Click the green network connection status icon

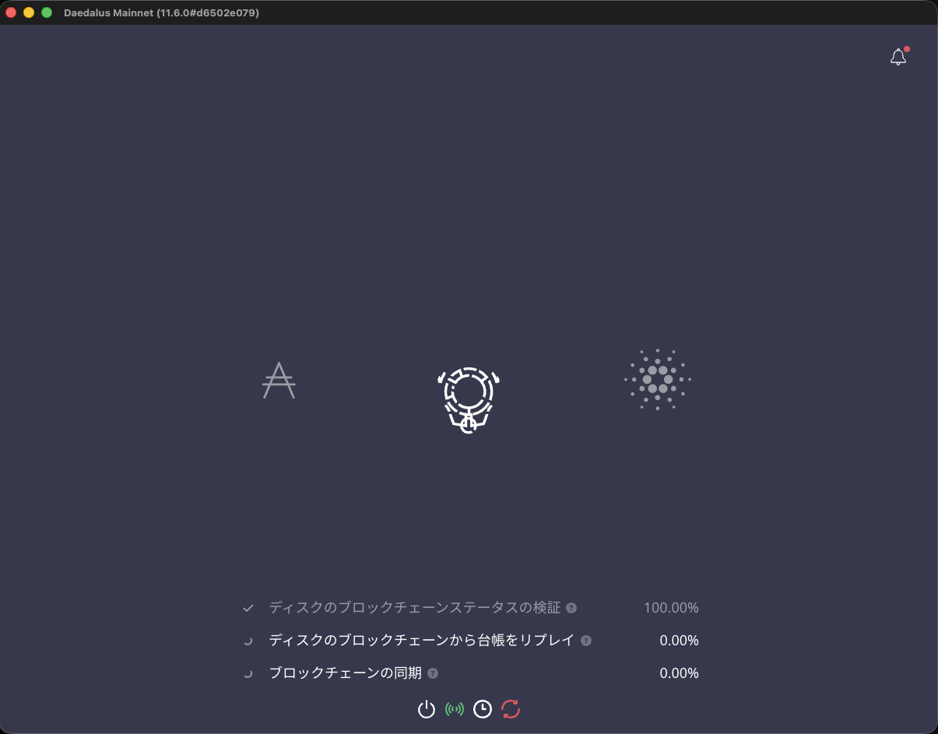tap(455, 709)
